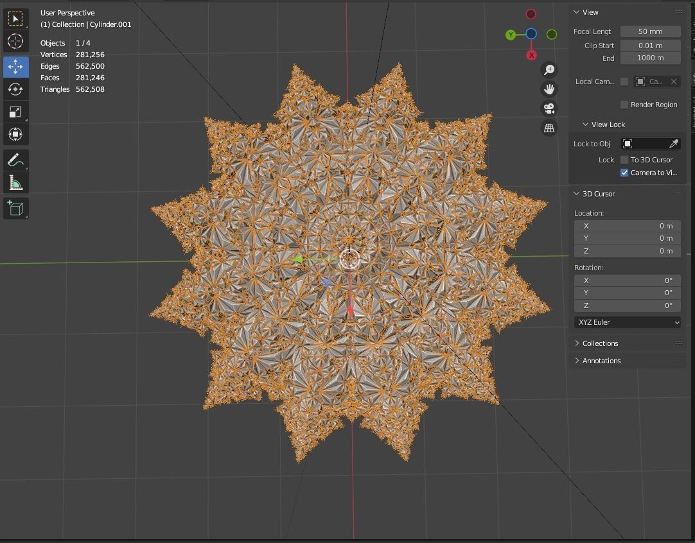Click the blue Z handle of move gizmo

coord(326,282)
